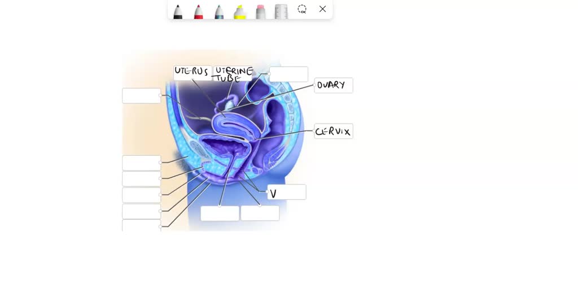Select the pink eraser tool
578x289 pixels.
(x=260, y=11)
